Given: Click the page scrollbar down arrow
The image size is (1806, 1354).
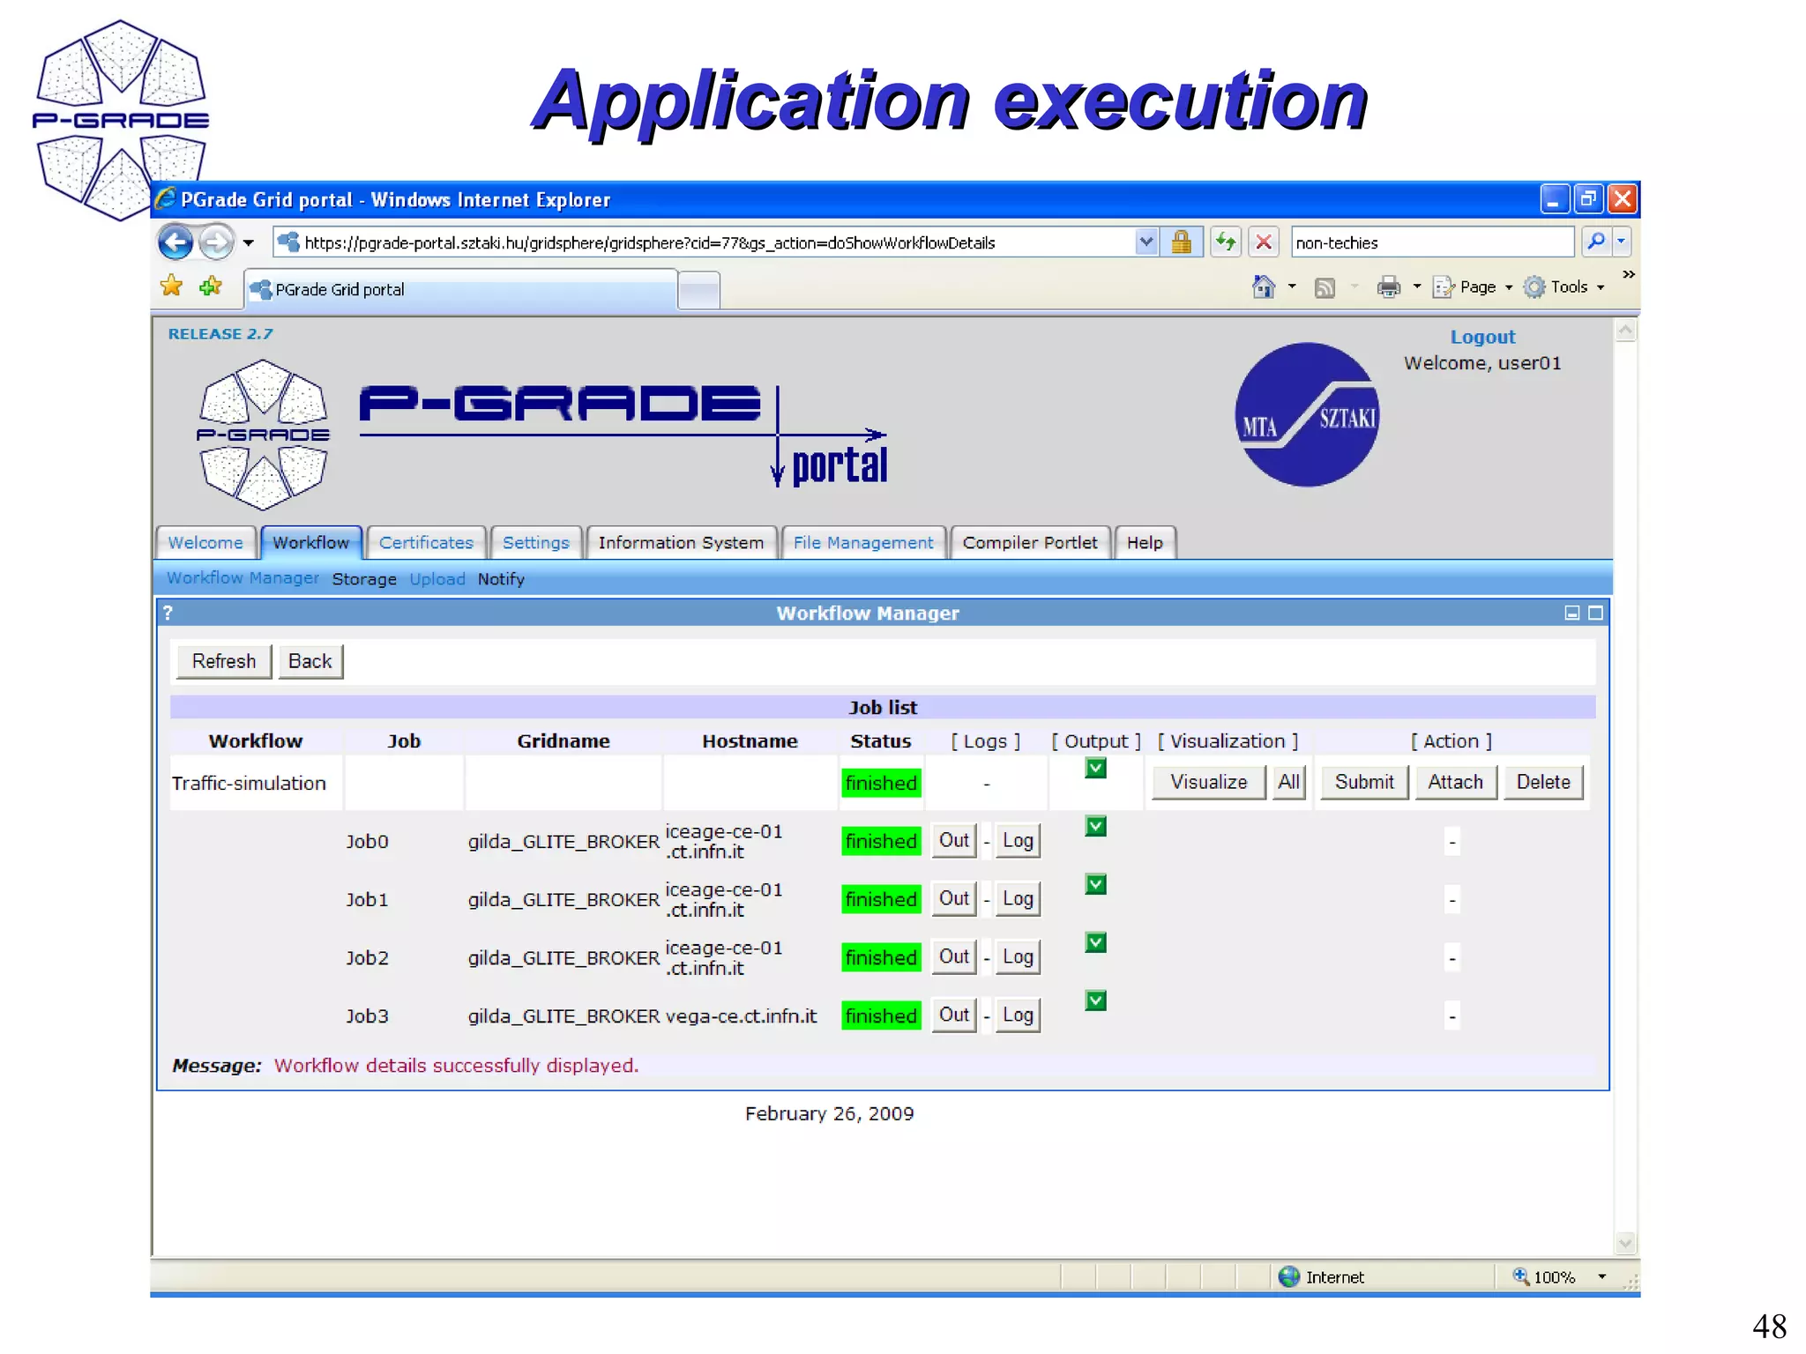Looking at the screenshot, I should click(x=1625, y=1243).
